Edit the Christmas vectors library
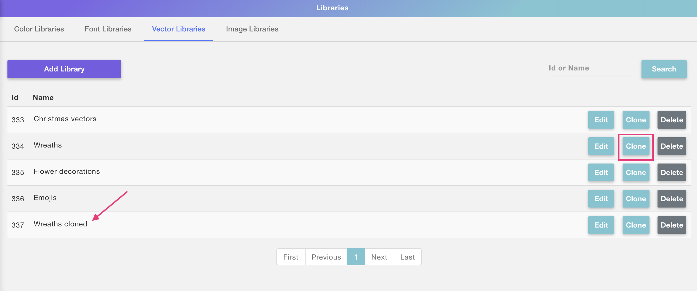697x291 pixels. (x=601, y=120)
